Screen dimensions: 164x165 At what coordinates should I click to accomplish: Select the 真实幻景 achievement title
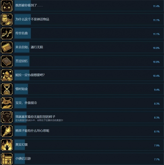pyautogui.click(x=22, y=145)
